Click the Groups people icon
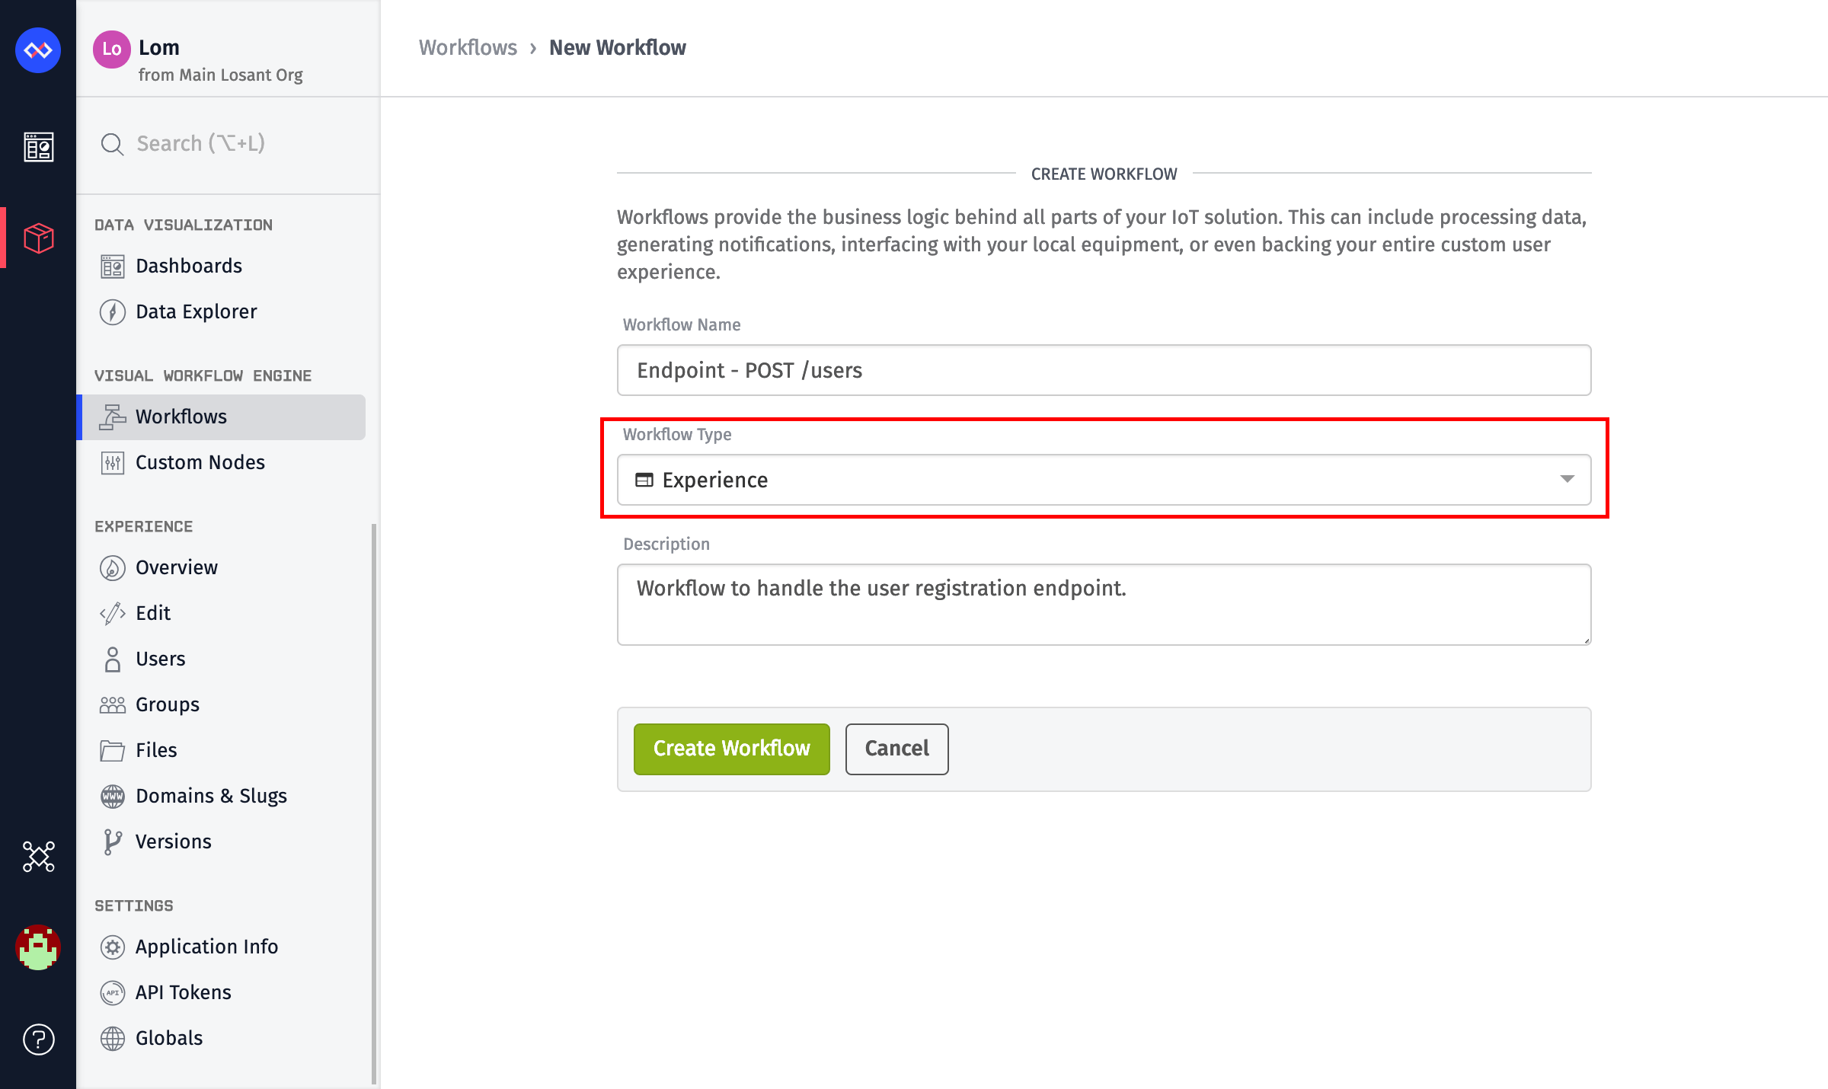This screenshot has width=1828, height=1089. point(113,705)
